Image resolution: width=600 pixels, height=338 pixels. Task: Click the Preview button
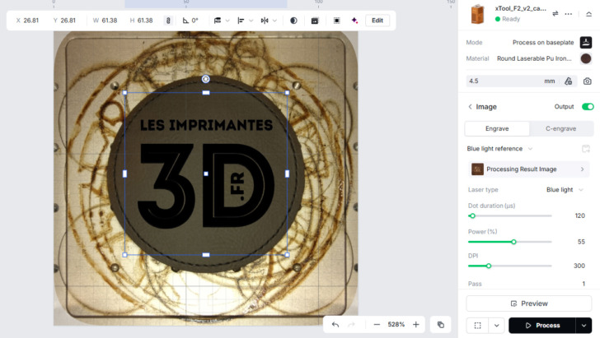coord(529,303)
